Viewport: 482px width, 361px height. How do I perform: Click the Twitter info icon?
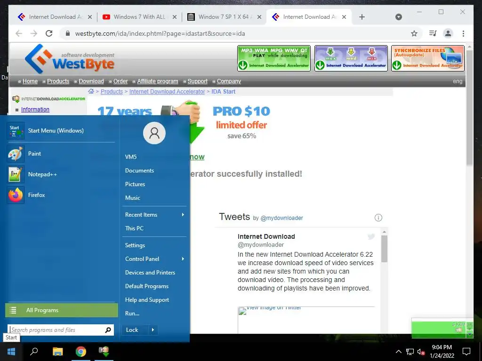coord(378,218)
